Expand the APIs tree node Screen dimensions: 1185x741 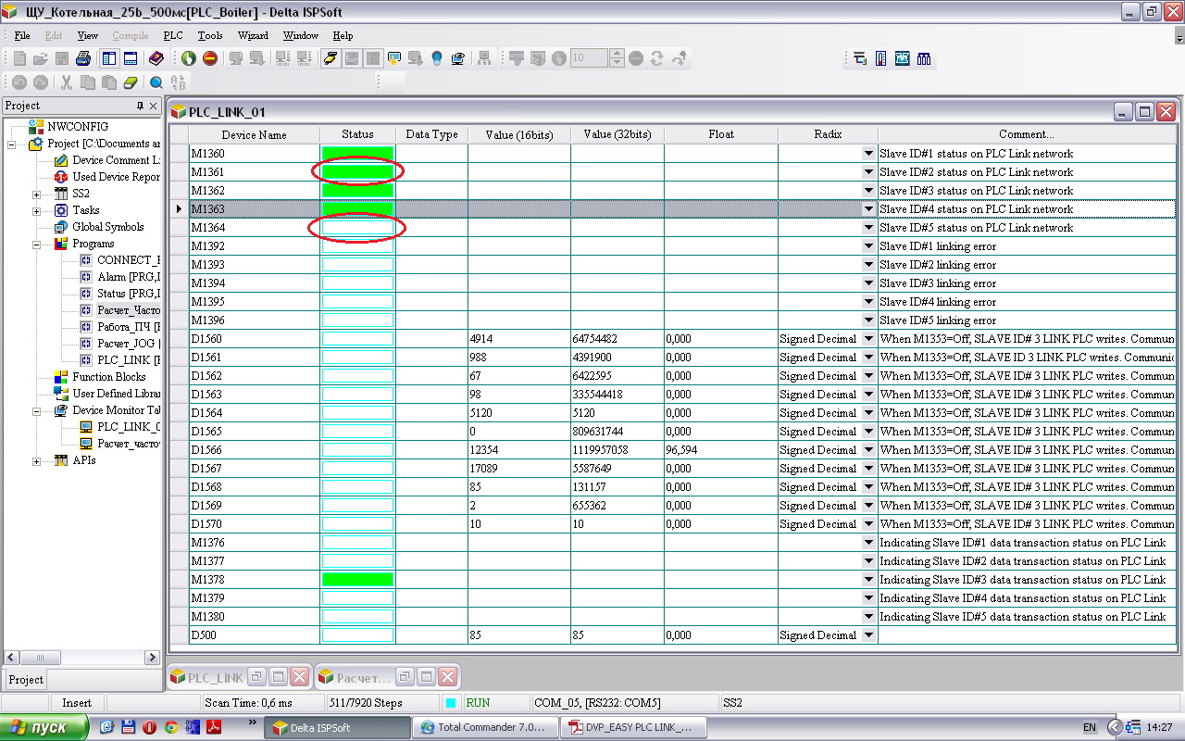36,460
